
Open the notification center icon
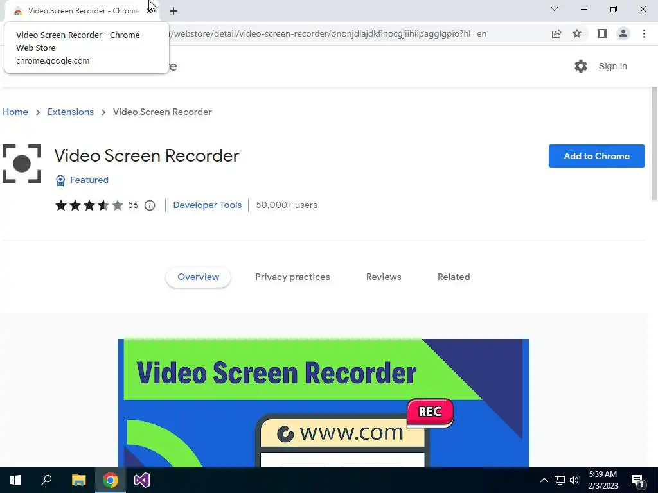[637, 480]
